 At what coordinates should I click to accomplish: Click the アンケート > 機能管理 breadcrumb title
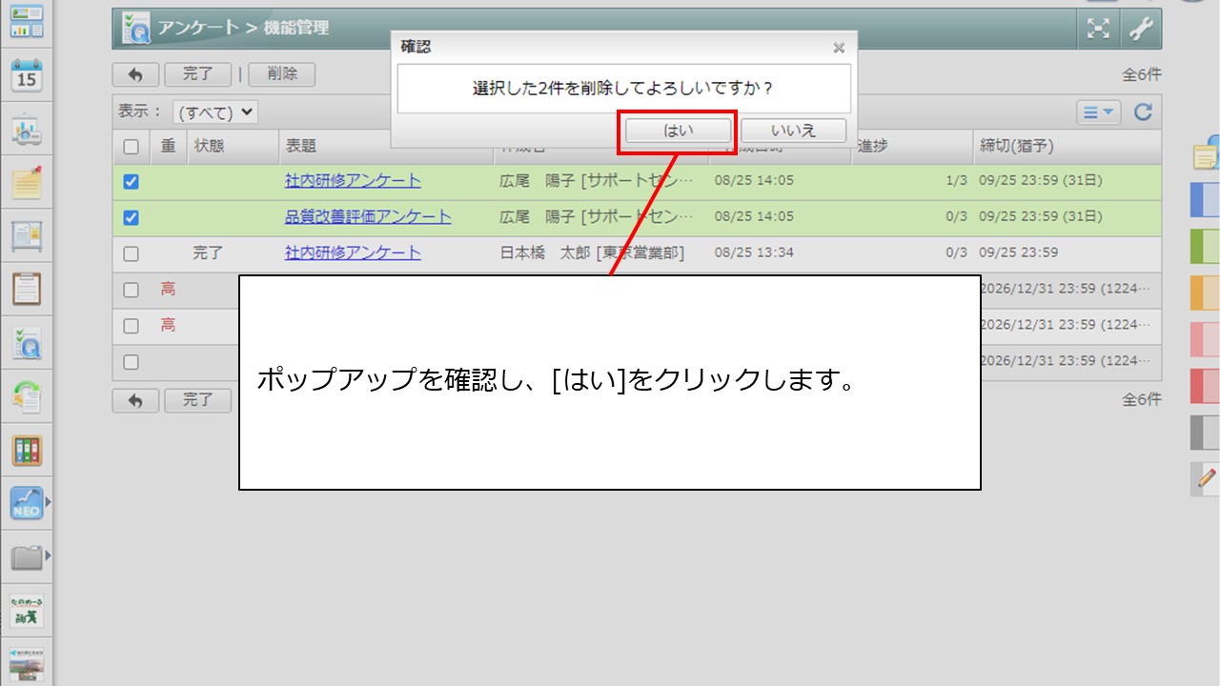click(x=243, y=29)
